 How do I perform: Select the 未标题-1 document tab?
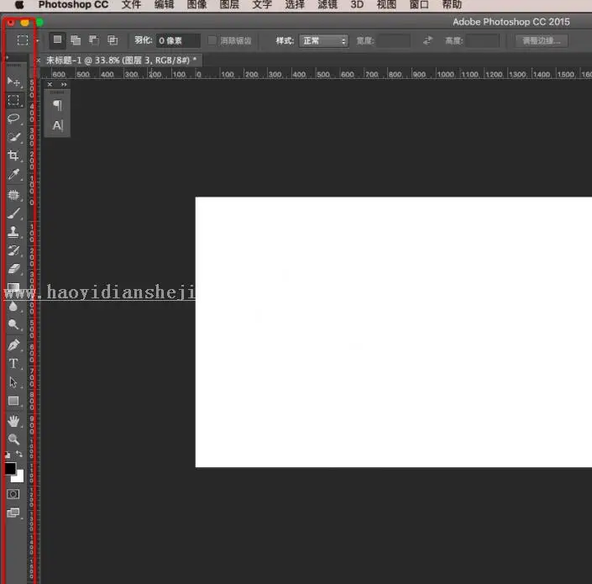pos(122,61)
